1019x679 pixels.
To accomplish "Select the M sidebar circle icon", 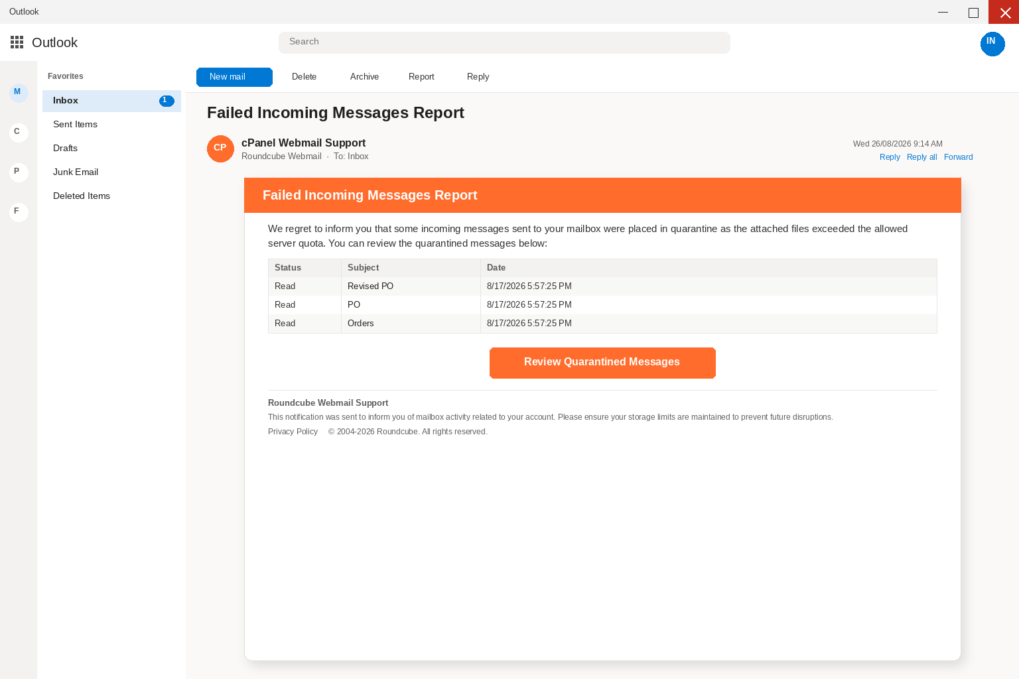I will 19,93.
